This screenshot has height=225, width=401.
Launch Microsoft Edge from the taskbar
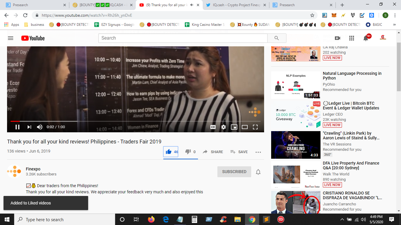(166, 219)
